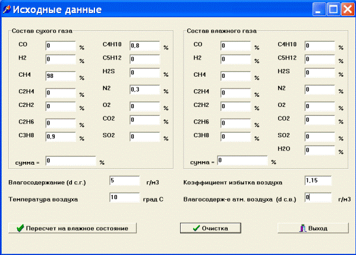The image size is (356, 255).
Task: Click the град С unit label
Action: pos(153,199)
